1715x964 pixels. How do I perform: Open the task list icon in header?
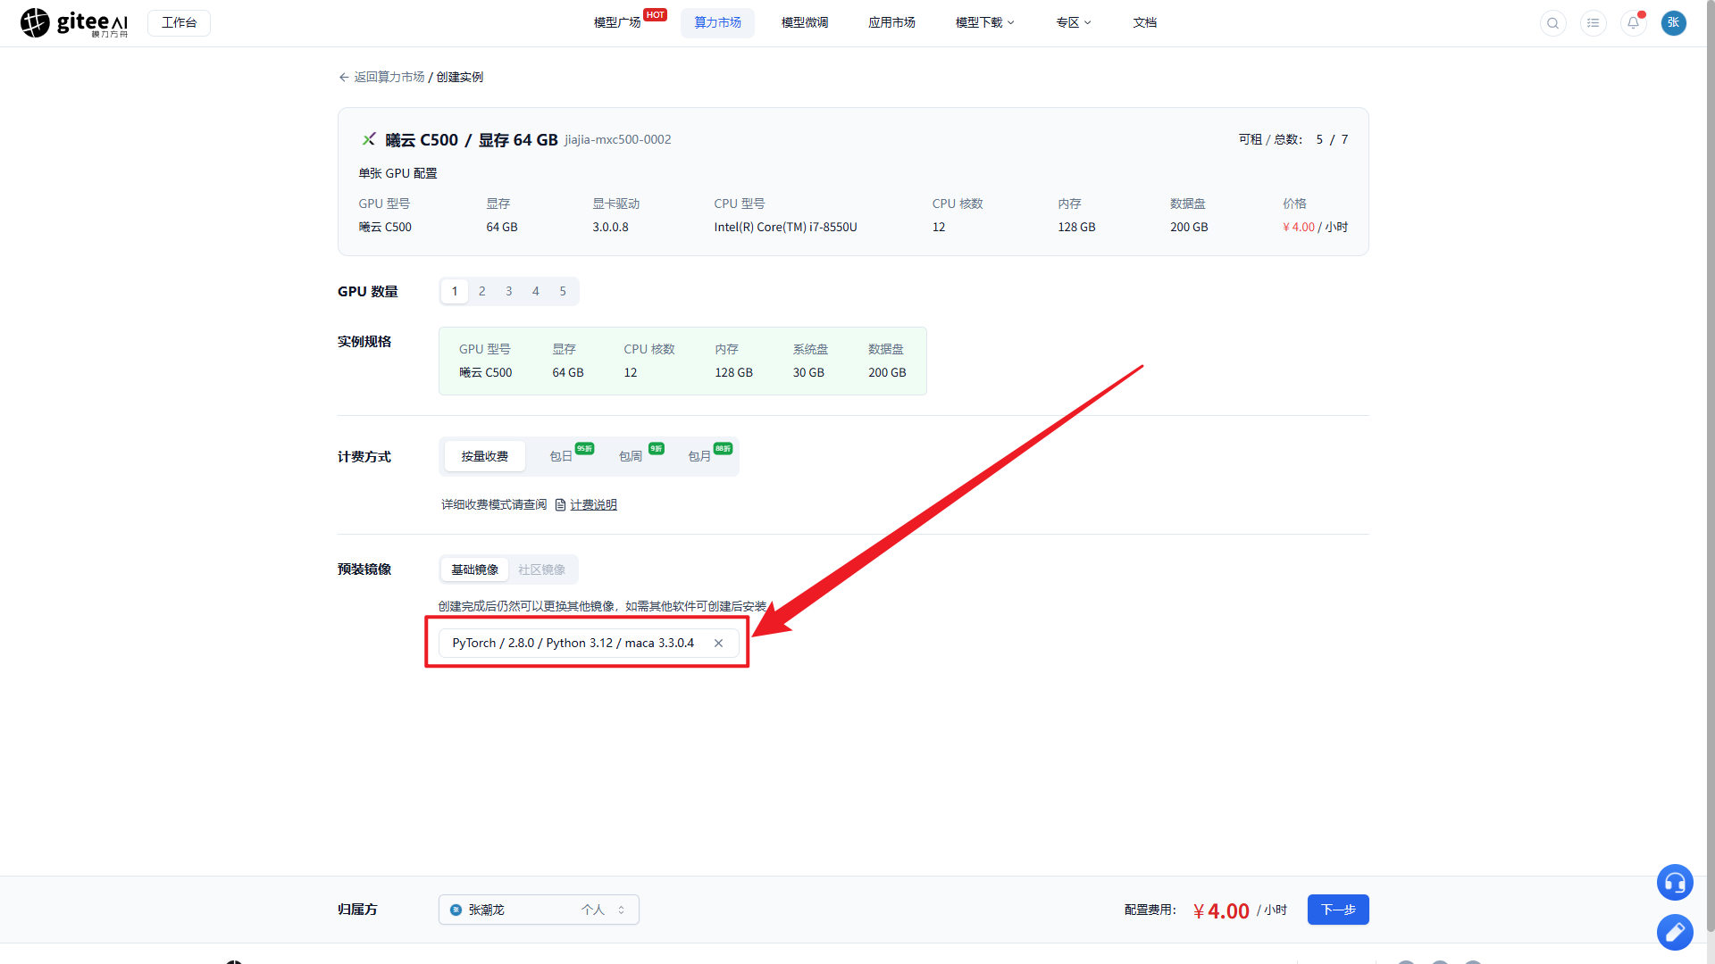(x=1594, y=23)
